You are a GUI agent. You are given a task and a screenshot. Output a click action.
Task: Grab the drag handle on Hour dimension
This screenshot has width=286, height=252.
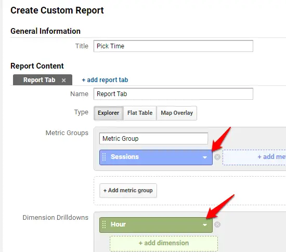(x=104, y=224)
